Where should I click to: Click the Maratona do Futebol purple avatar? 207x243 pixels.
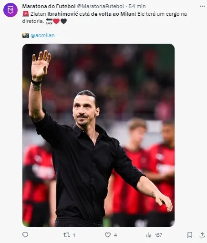click(x=10, y=10)
